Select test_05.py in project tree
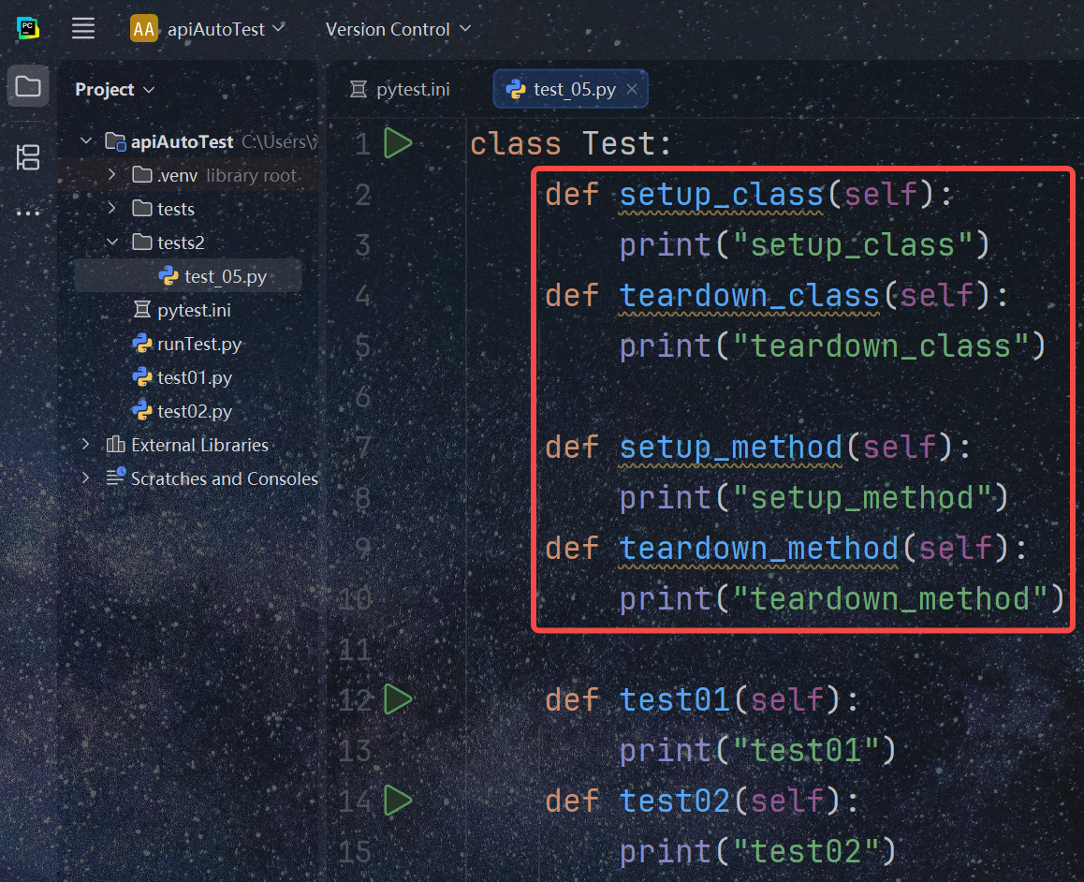Viewport: 1084px width, 882px height. 188,276
